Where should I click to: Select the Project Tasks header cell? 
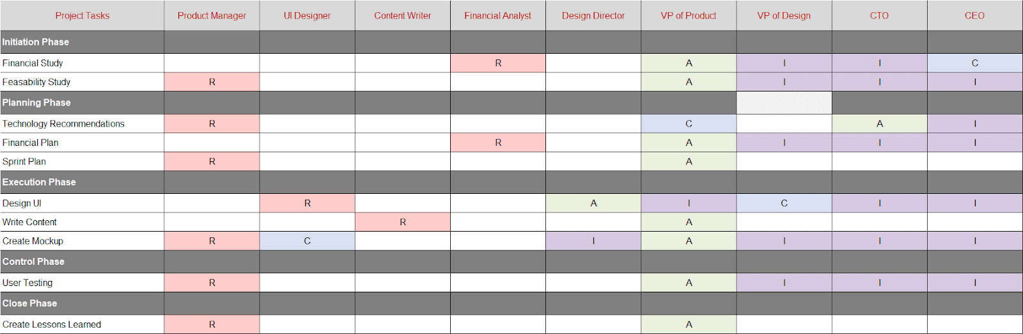pos(82,15)
